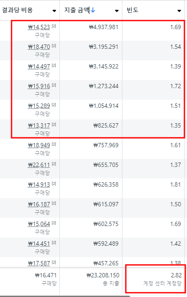The height and width of the screenshot is (297, 187).
Task: Click the blue sort-descending arrow icon
Action: (x=93, y=10)
